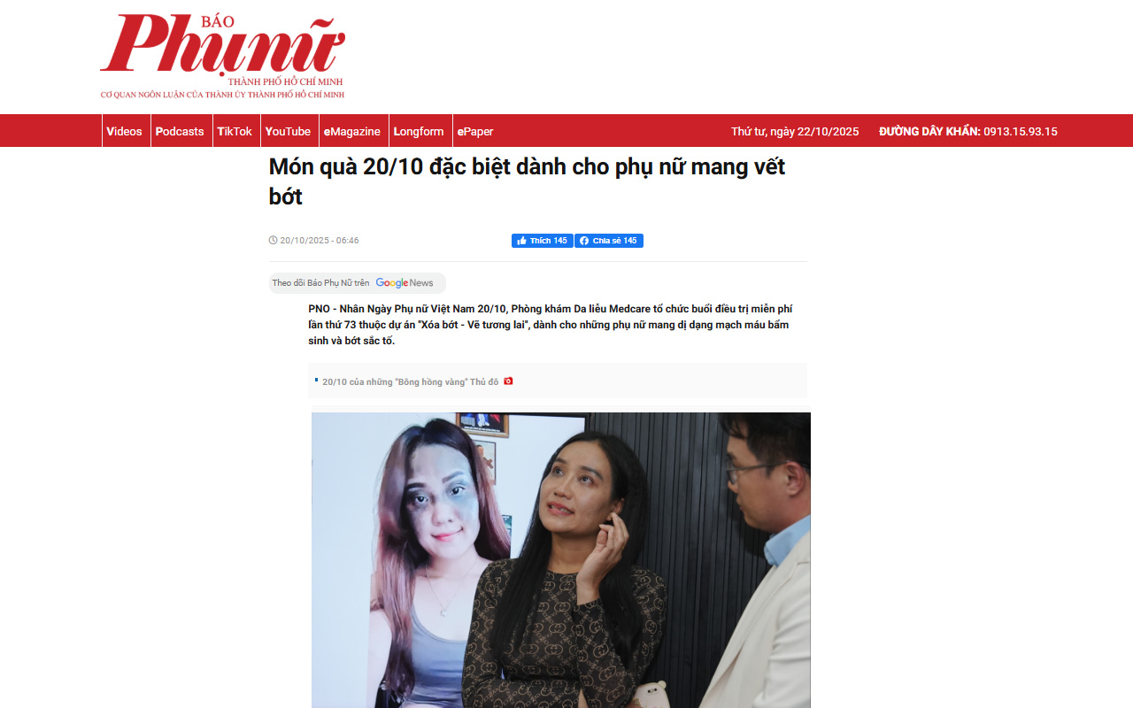Click the clock icon beside publish date

coord(273,241)
